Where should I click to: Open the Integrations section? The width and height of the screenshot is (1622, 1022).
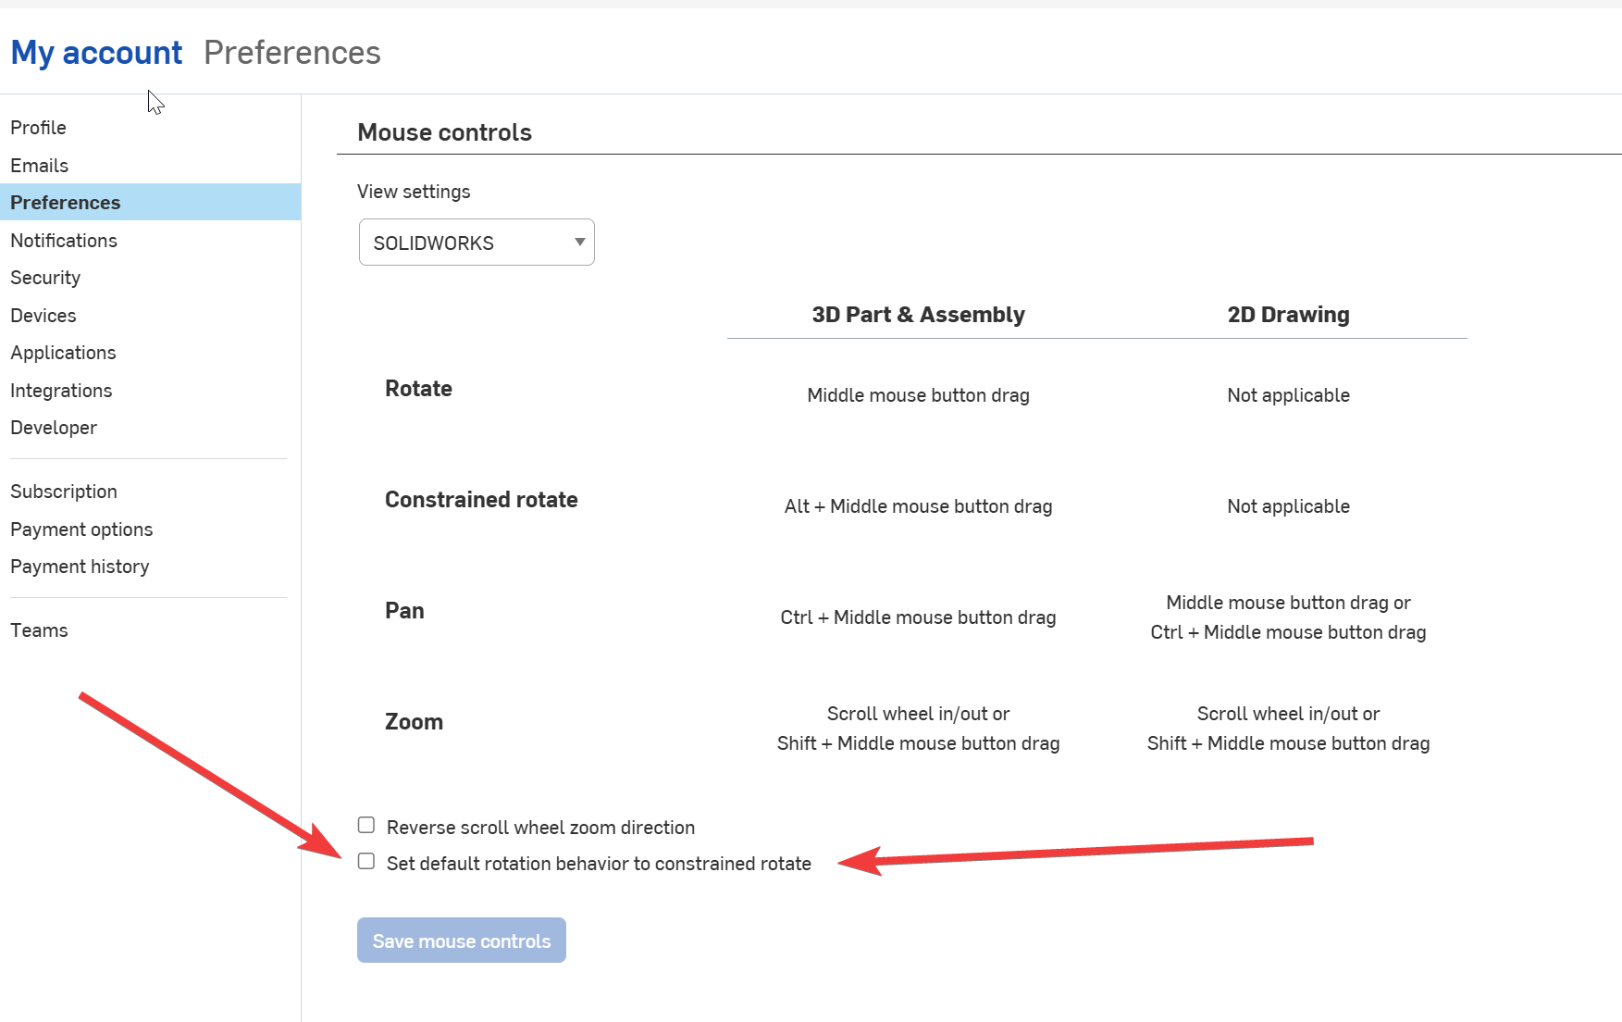61,391
